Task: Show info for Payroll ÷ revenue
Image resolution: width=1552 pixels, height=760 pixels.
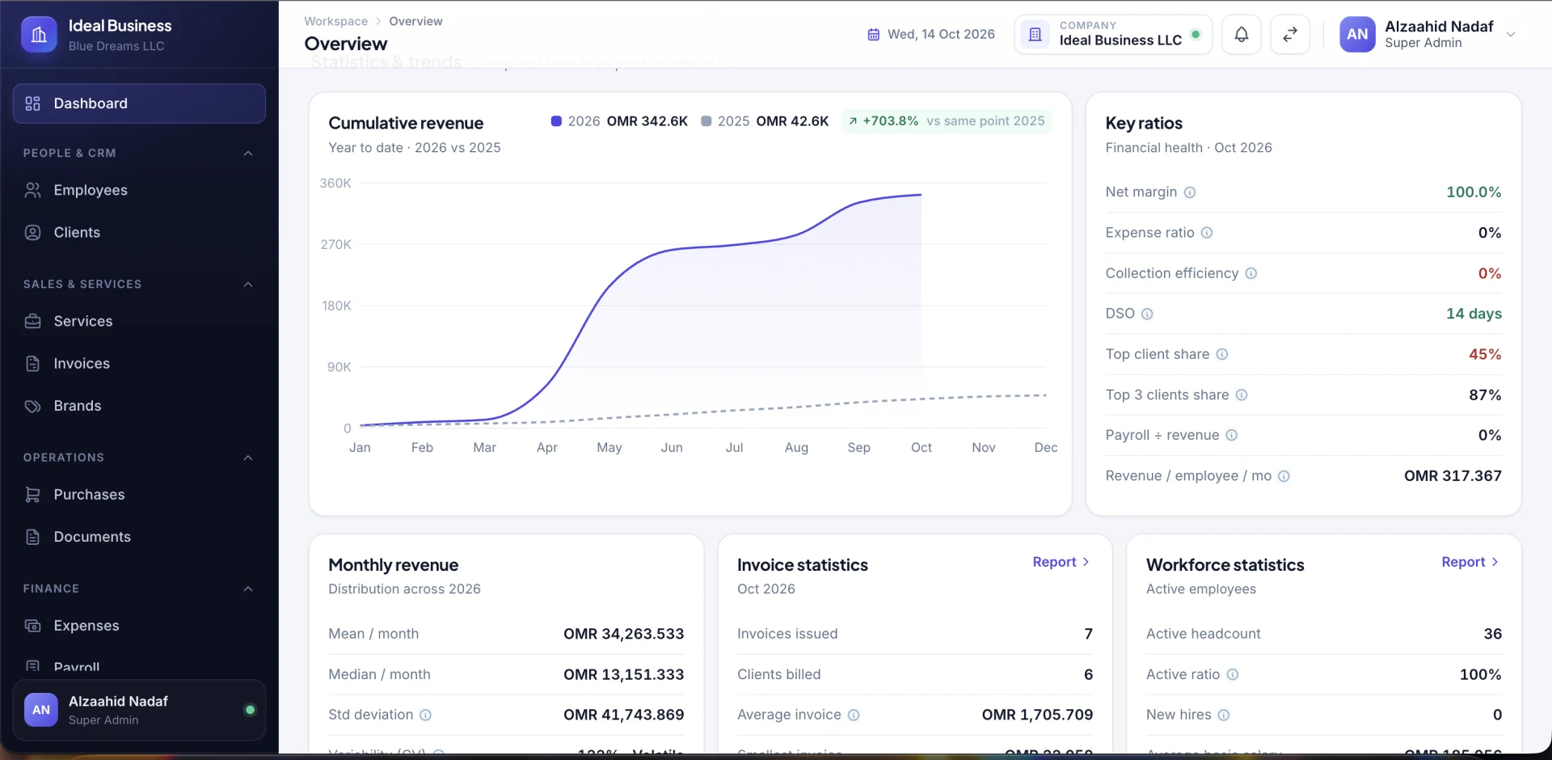Action: [x=1232, y=435]
